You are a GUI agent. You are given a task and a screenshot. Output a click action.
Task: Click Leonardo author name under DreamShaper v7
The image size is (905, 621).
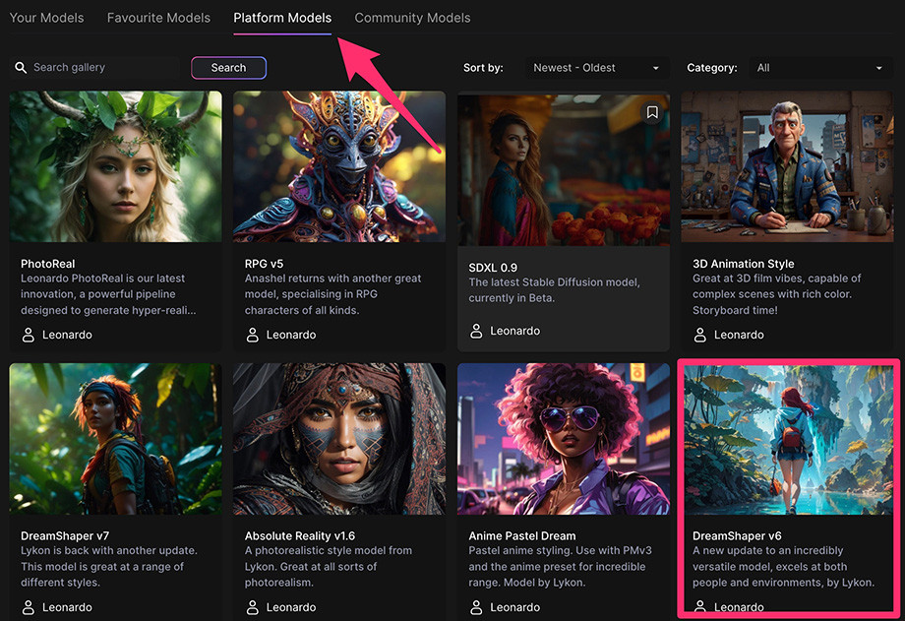(x=67, y=607)
